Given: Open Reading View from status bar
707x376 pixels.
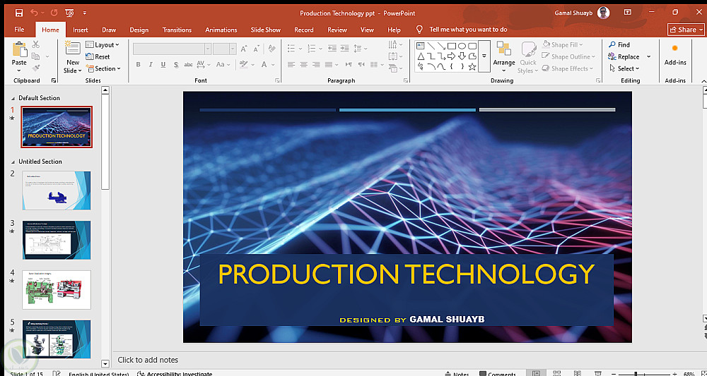Looking at the screenshot, I should (578, 374).
